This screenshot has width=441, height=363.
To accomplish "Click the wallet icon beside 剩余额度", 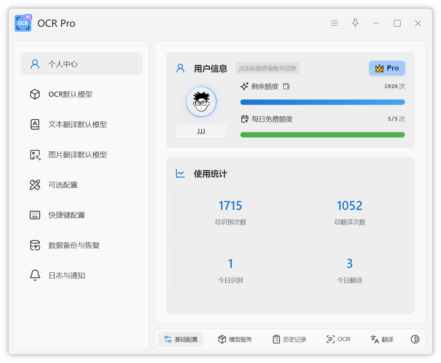I will tap(286, 86).
